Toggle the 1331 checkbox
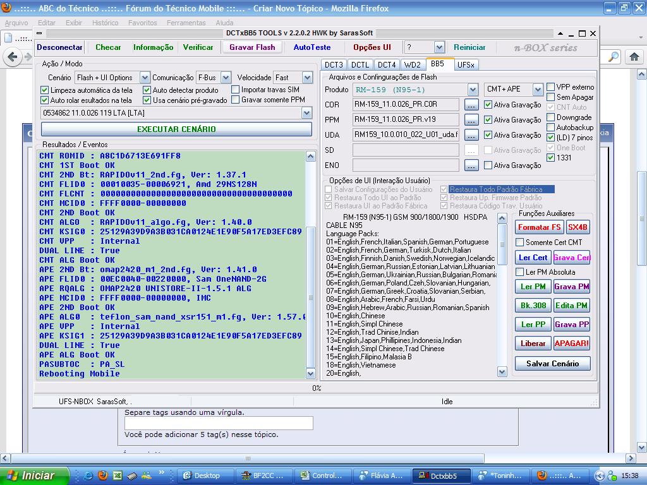The image size is (647, 485). 550,157
